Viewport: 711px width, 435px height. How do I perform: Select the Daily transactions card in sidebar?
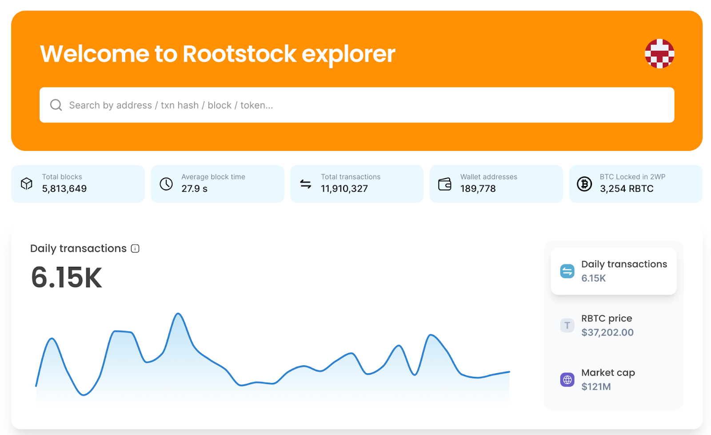[614, 271]
